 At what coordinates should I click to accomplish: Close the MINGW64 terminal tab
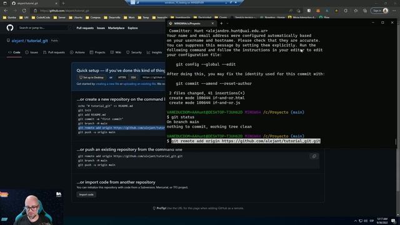(212, 24)
